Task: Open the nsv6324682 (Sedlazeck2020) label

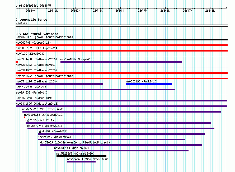Action: coord(36,70)
